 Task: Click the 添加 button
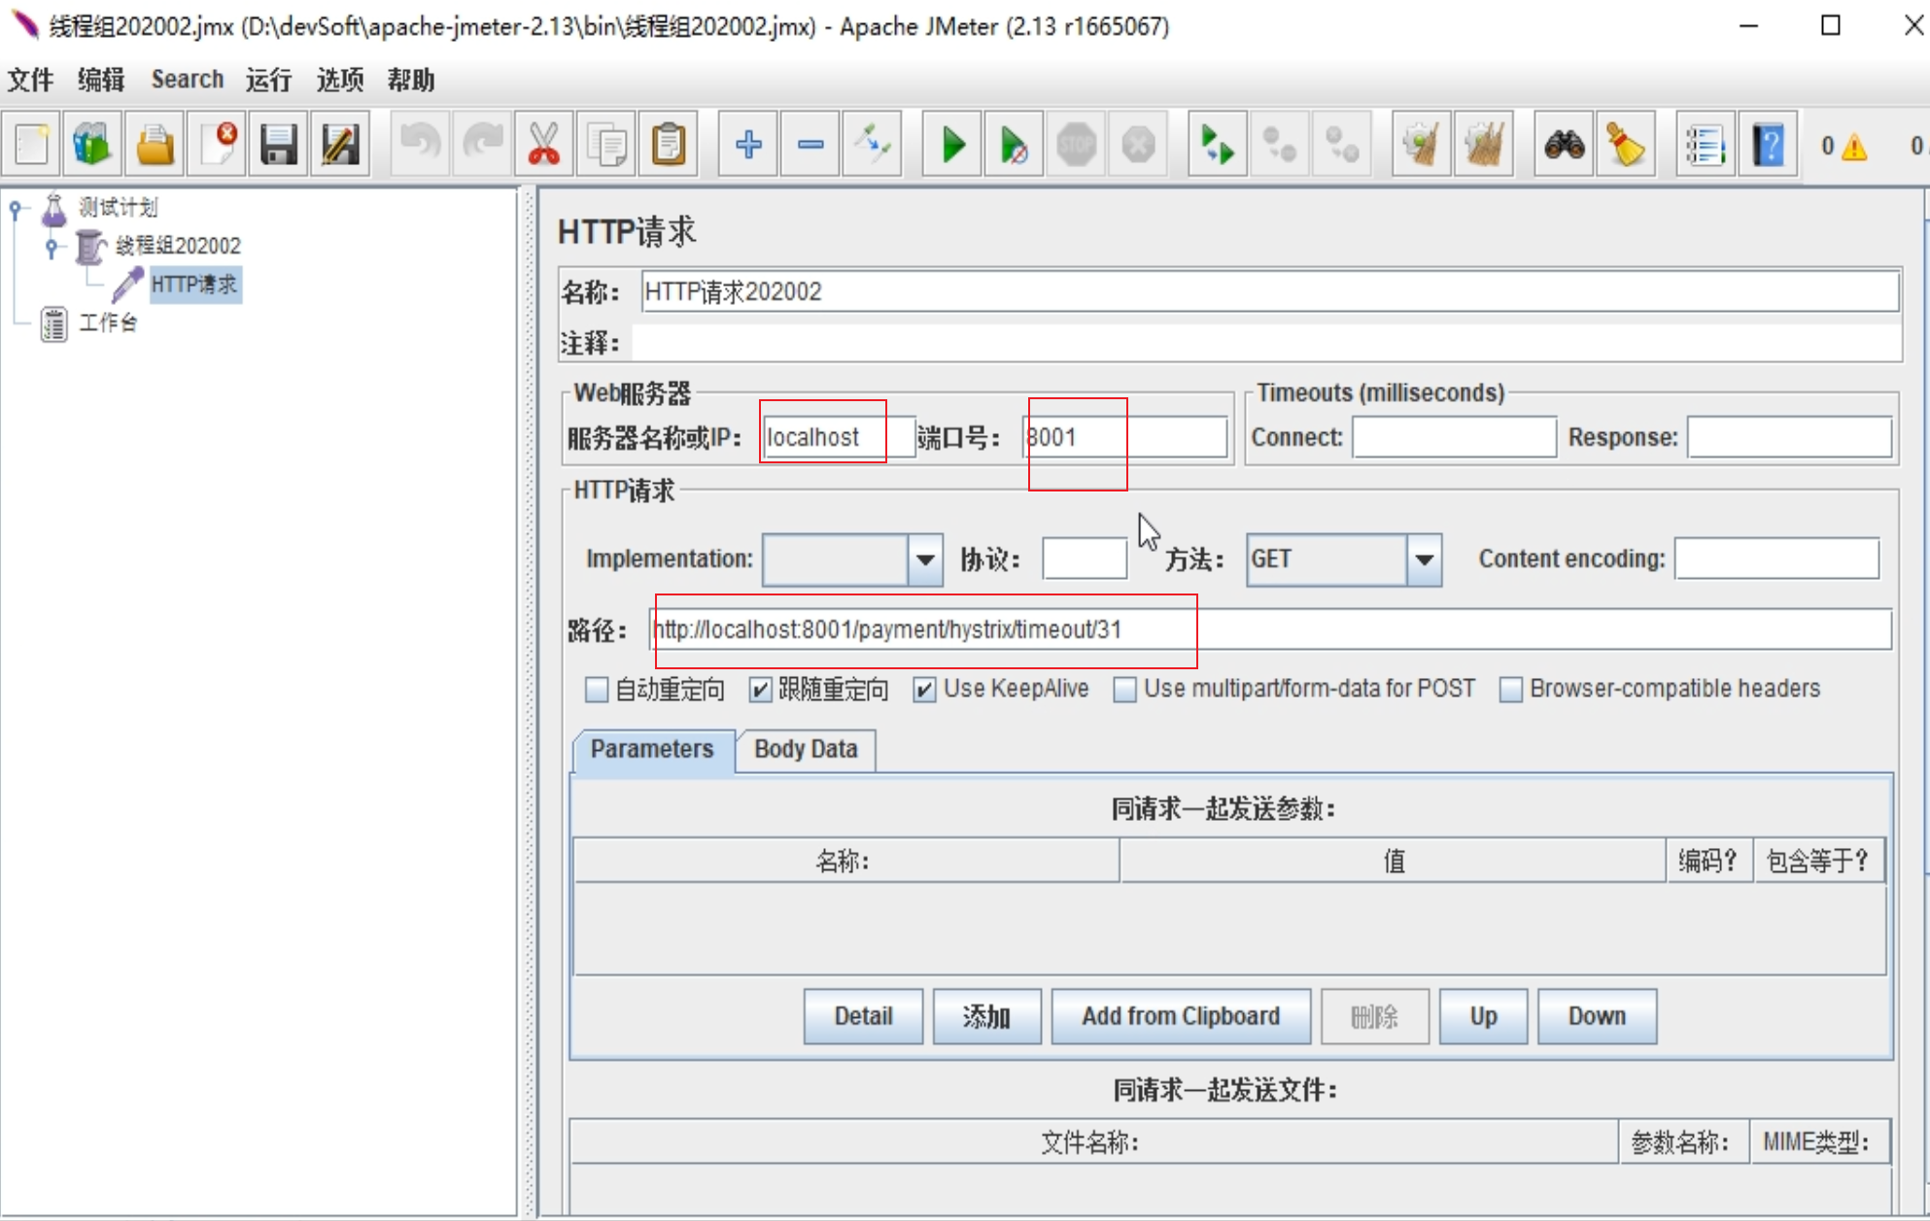coord(986,1016)
